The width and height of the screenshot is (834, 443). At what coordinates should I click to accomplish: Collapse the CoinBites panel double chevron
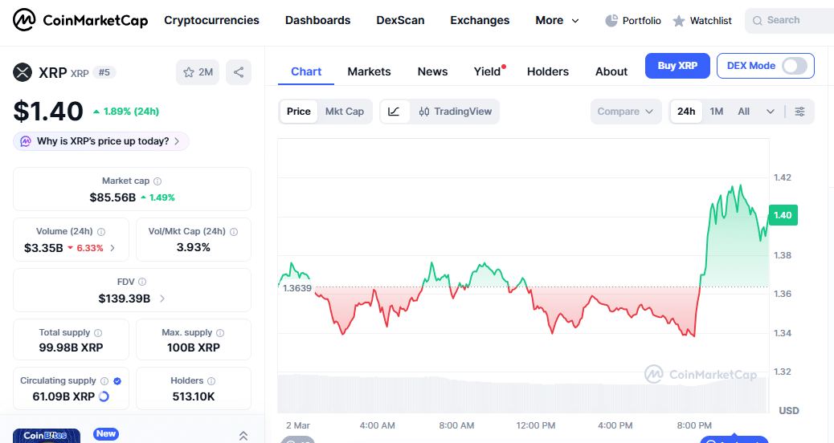pyautogui.click(x=243, y=436)
